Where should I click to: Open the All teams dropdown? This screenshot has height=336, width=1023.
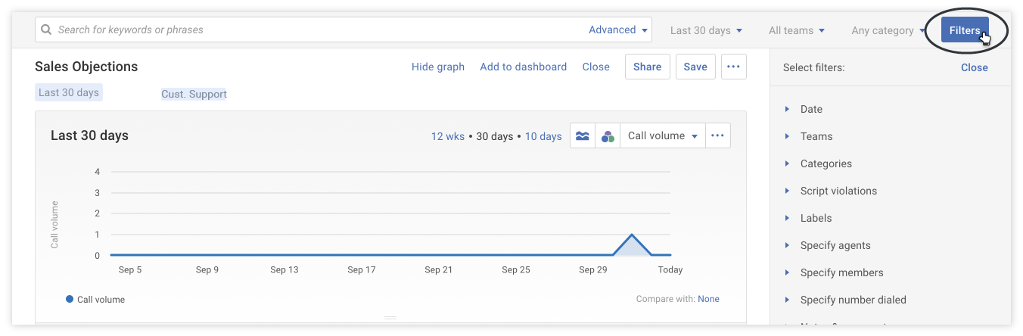pos(796,31)
